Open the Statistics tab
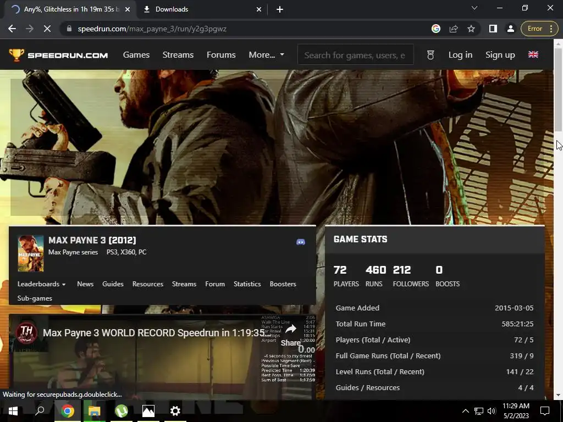 tap(247, 284)
